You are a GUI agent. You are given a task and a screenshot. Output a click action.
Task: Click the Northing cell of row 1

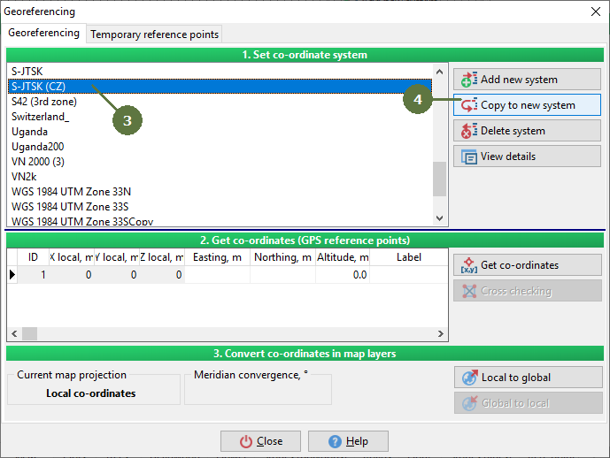282,275
